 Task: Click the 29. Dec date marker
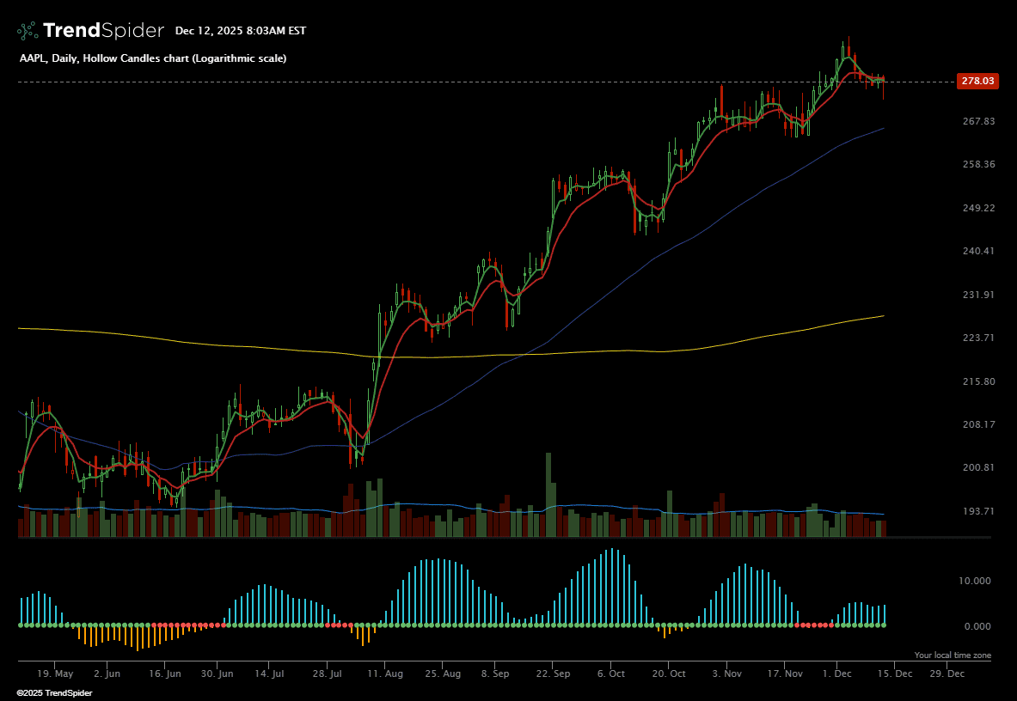(x=947, y=674)
